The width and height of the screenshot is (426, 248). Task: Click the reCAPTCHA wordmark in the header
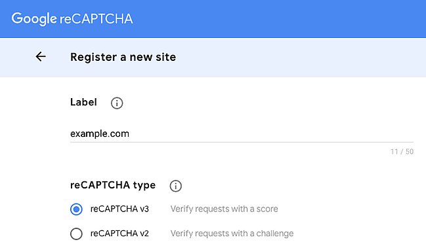[x=96, y=19]
